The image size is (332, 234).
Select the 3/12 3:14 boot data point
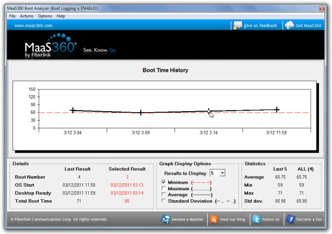(x=209, y=111)
